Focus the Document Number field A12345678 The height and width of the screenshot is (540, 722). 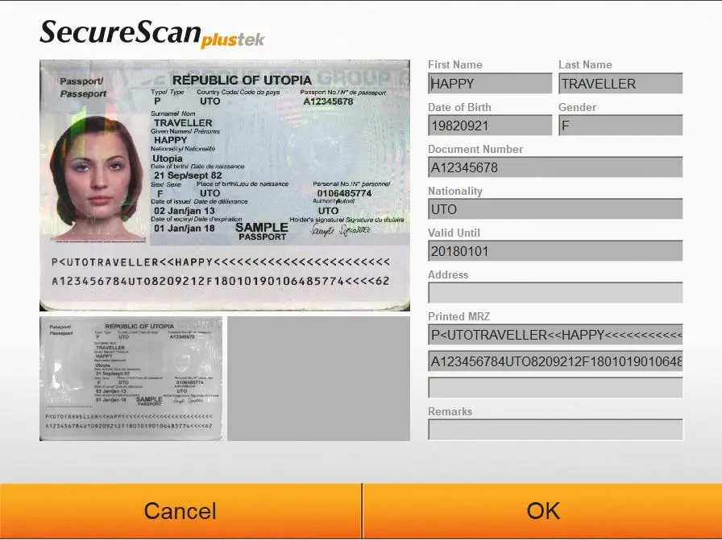pyautogui.click(x=555, y=167)
